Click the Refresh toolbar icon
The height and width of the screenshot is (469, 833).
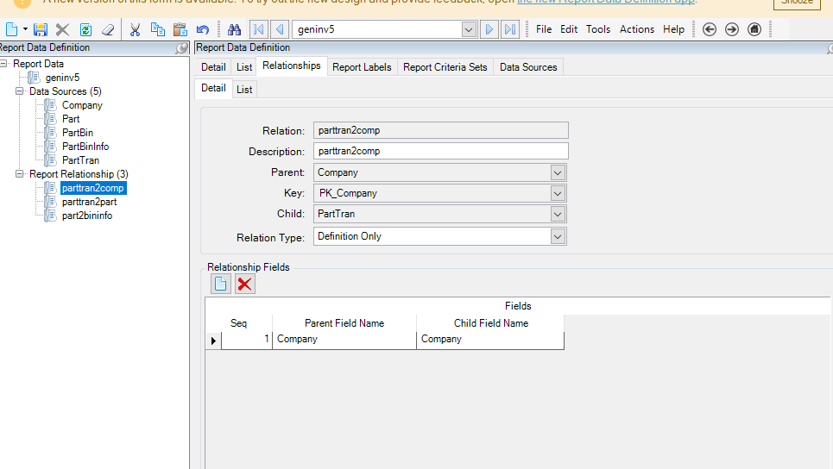tap(85, 29)
